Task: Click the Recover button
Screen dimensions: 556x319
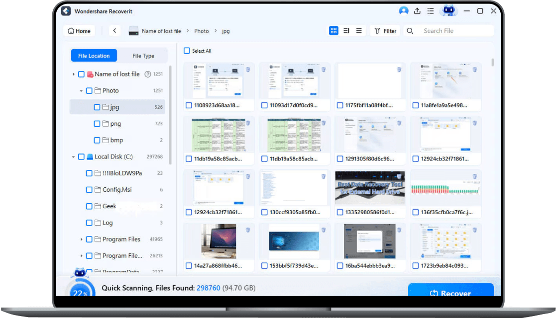Action: 450,290
